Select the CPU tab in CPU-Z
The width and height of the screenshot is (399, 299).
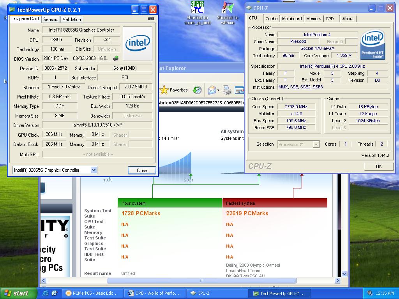253,18
